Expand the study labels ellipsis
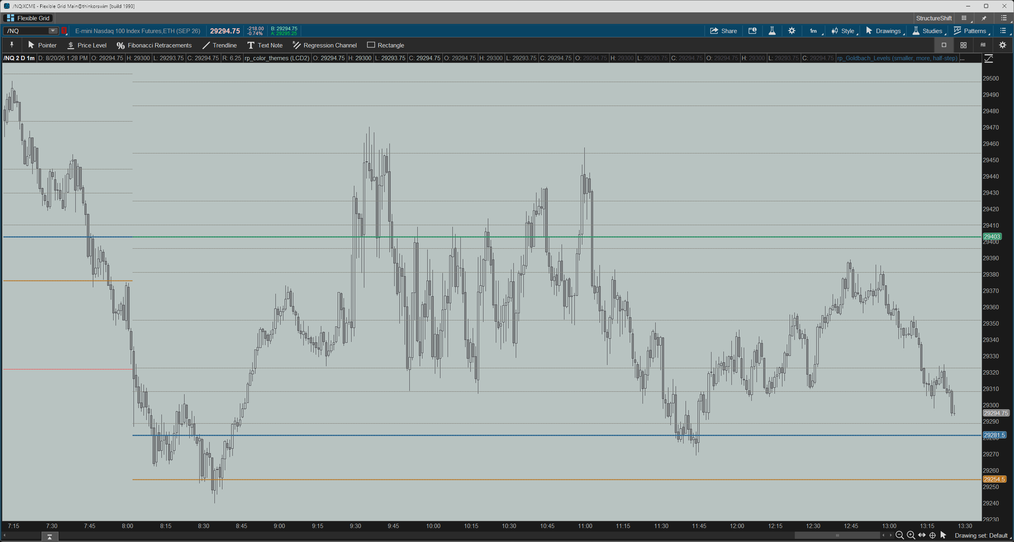This screenshot has width=1014, height=542. click(962, 58)
